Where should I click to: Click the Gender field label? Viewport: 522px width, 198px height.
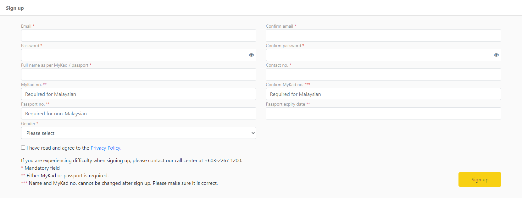[x=28, y=124]
